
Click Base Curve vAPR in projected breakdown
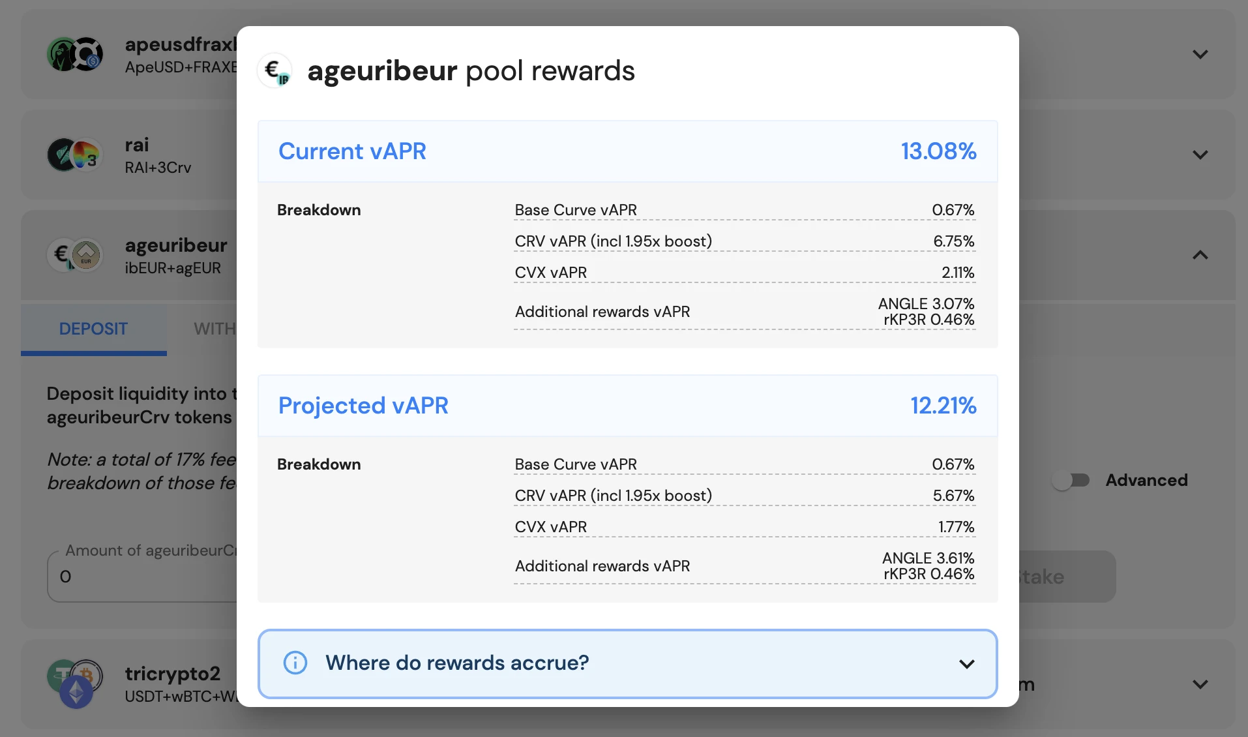tap(576, 464)
